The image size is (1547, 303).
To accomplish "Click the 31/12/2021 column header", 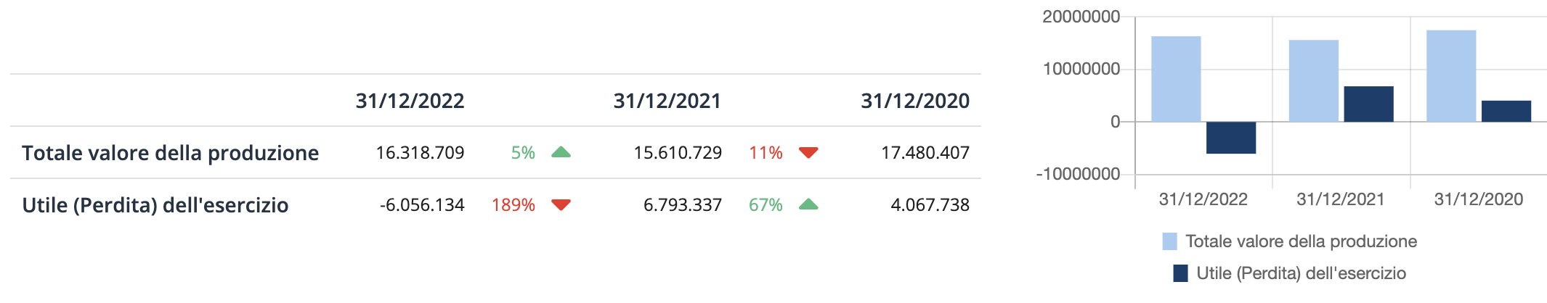I will pos(667,101).
